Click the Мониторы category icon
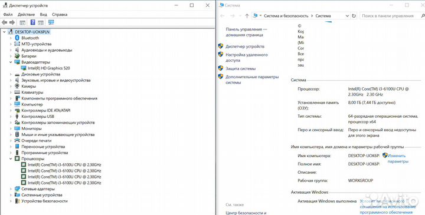425x215 pixels. click(x=17, y=128)
